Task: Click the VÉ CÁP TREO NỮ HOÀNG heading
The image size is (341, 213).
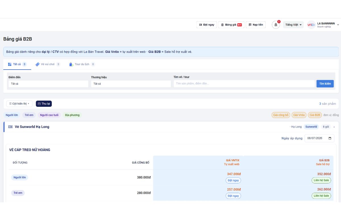Action: coord(30,150)
